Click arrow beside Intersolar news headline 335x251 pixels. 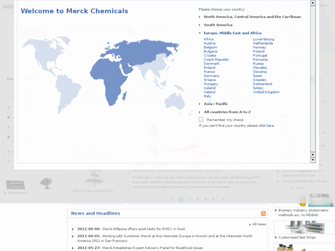coord(73,236)
